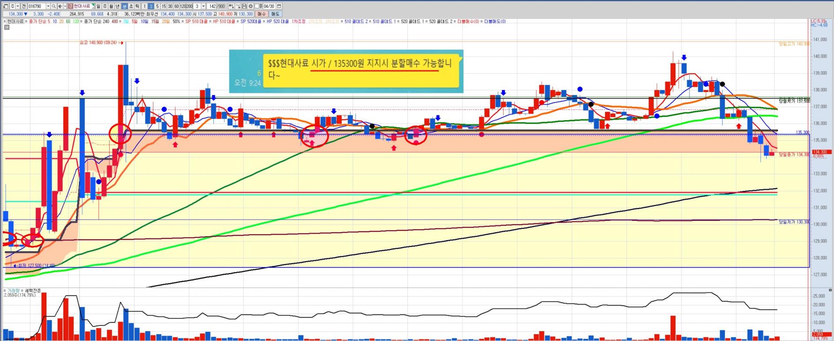
Task: Expand the stock code history dropdown
Action: point(48,7)
